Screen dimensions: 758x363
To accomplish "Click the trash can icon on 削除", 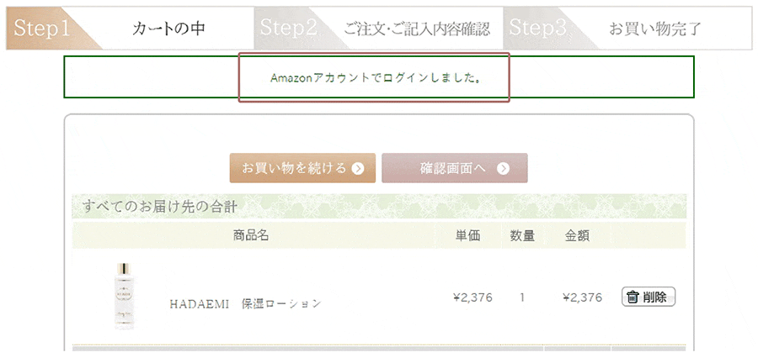I will coord(633,297).
